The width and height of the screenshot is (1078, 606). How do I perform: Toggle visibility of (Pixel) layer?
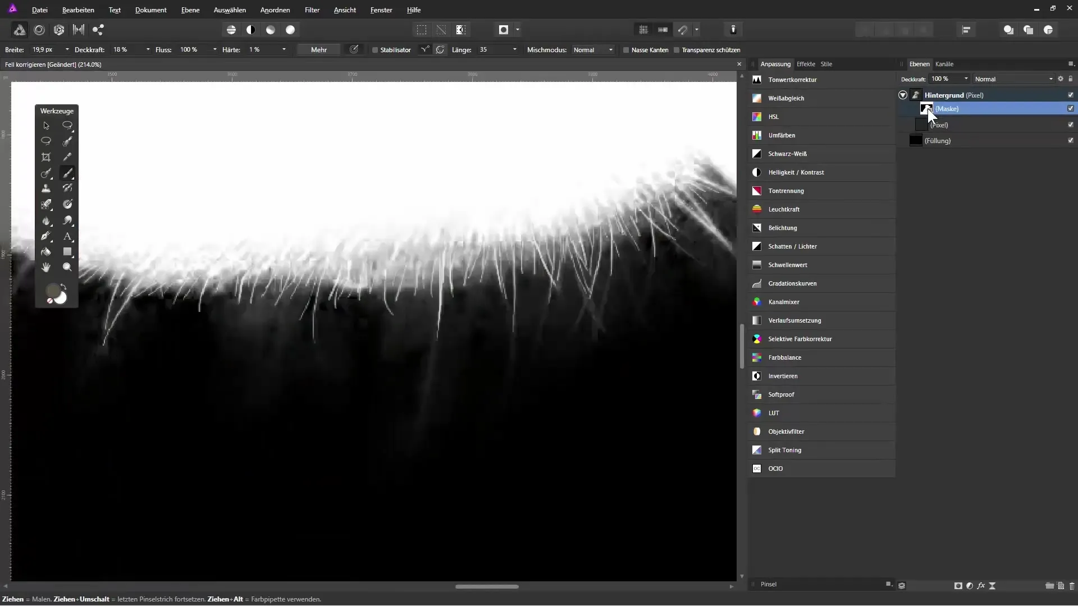point(1071,125)
